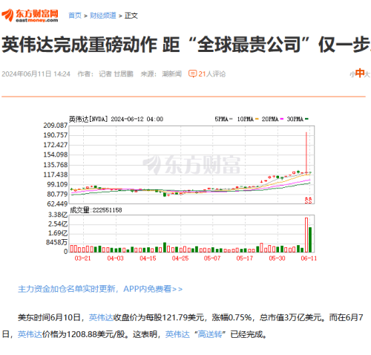Open the 高送转 keyword link
The image size is (371, 355).
[x=210, y=334]
